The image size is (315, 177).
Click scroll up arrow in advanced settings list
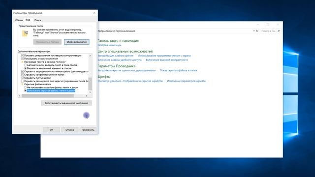tap(90, 56)
